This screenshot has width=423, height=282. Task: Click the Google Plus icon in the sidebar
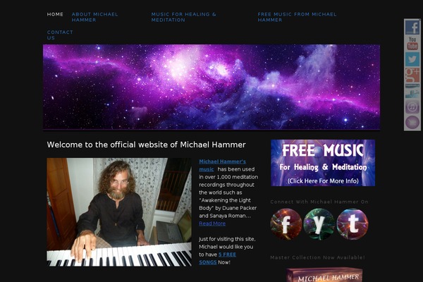pyautogui.click(x=412, y=75)
